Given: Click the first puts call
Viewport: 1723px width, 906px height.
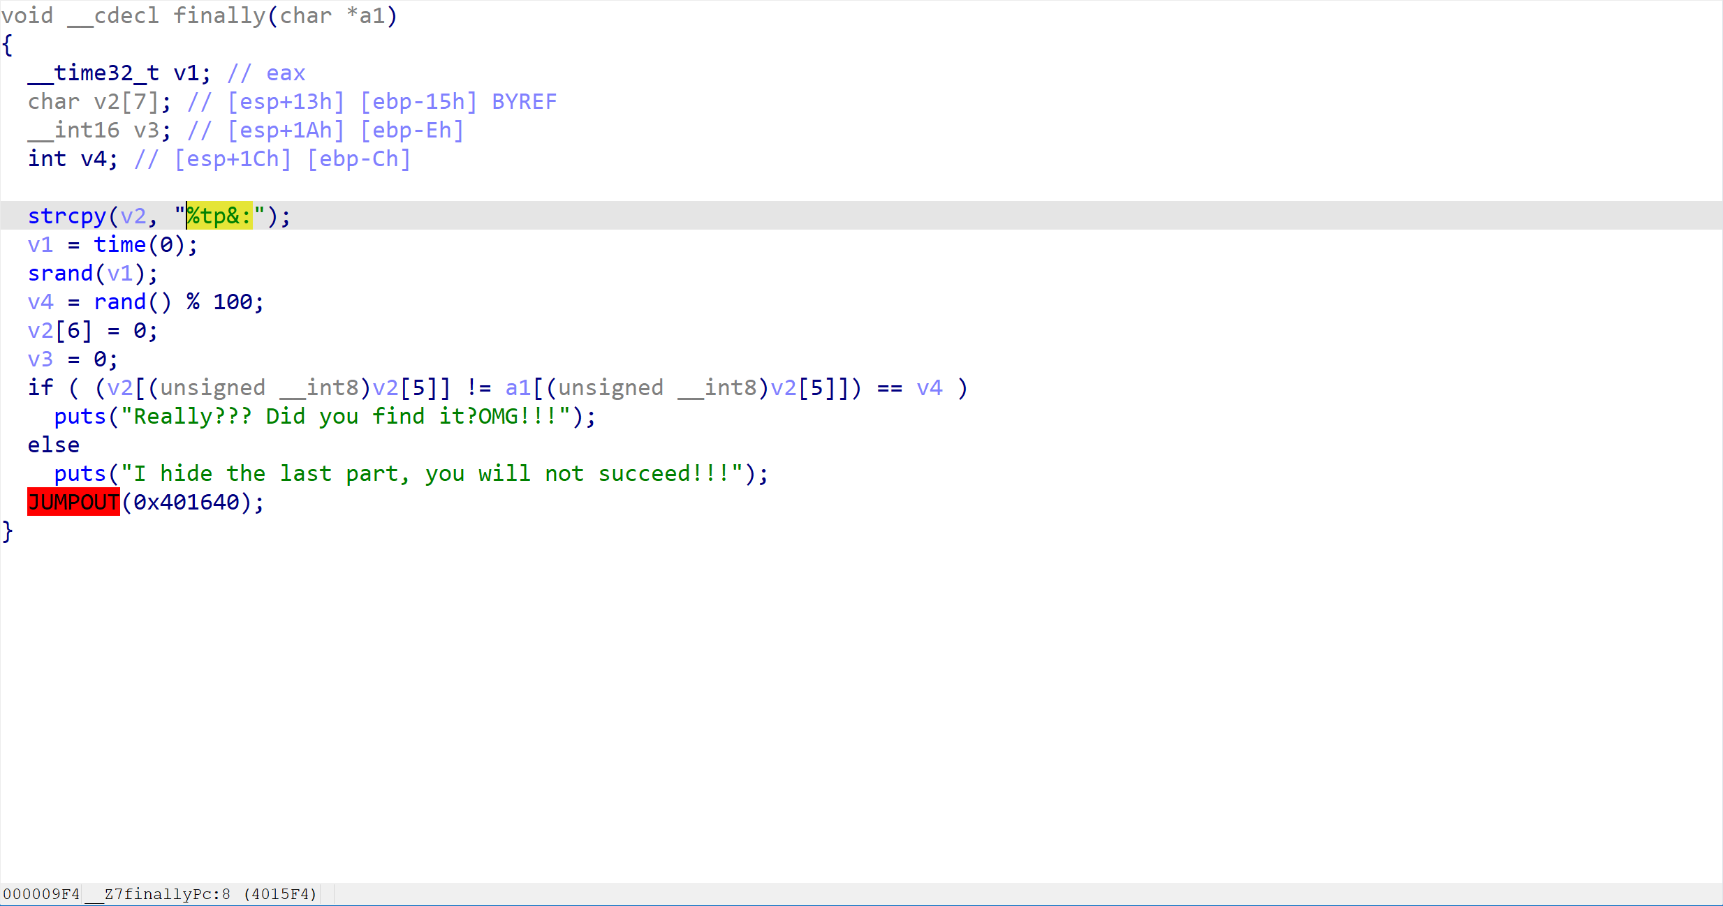Looking at the screenshot, I should (79, 416).
